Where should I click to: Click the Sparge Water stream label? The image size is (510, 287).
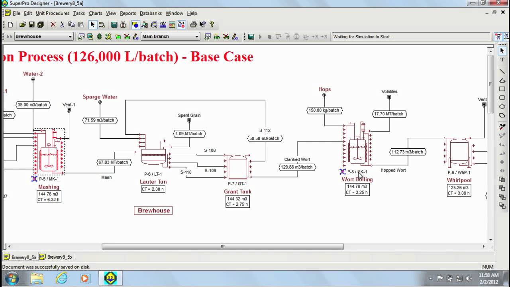coord(100,96)
